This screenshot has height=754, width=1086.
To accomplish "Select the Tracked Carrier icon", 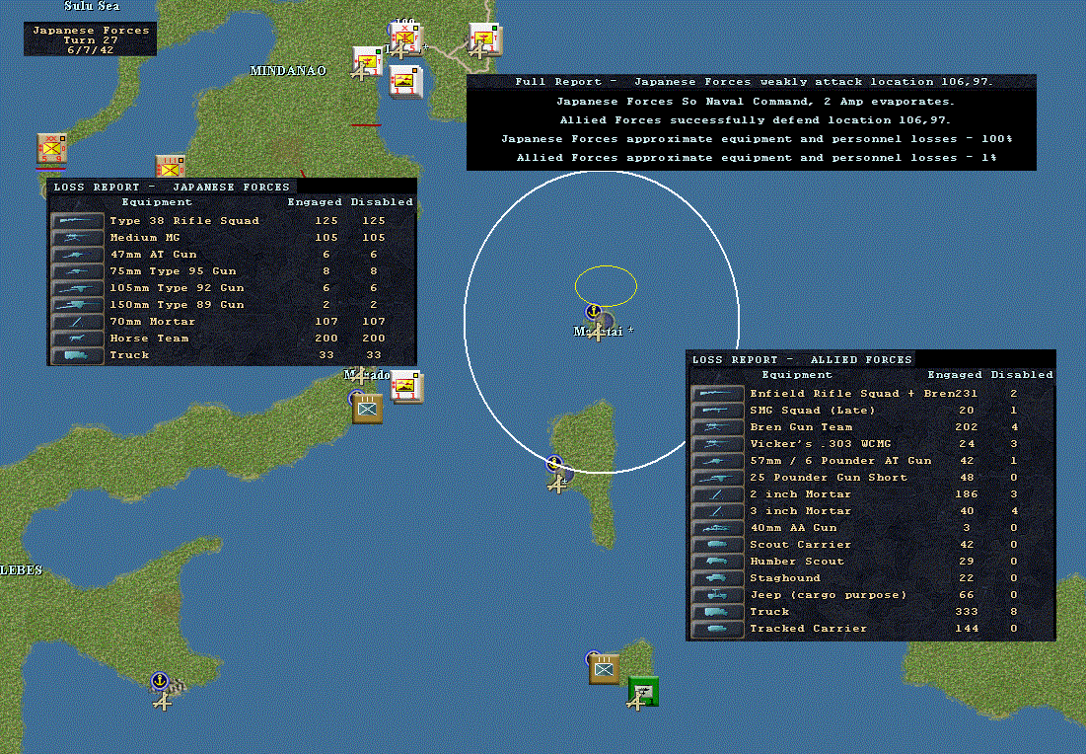I will (x=717, y=629).
